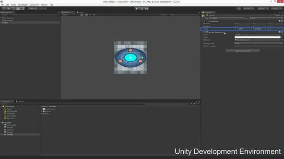Select the Inspector tab
This screenshot has width=284, height=159.
208,12
